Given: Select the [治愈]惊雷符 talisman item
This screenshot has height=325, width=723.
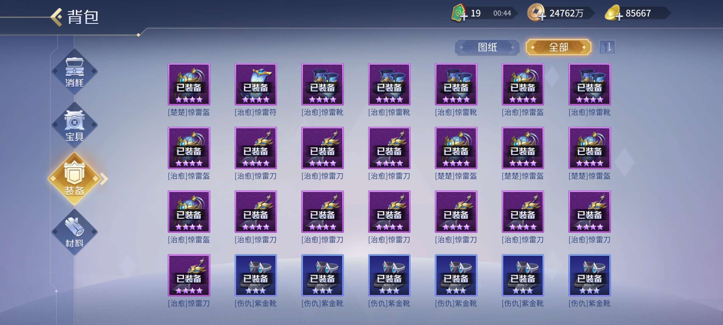Looking at the screenshot, I should (x=256, y=84).
